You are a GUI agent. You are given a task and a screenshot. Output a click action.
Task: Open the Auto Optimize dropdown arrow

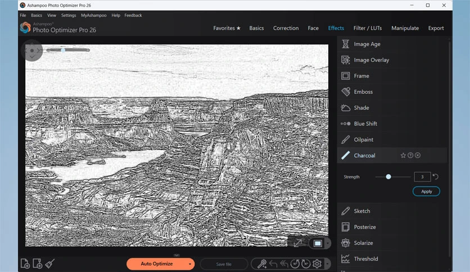tap(189, 264)
